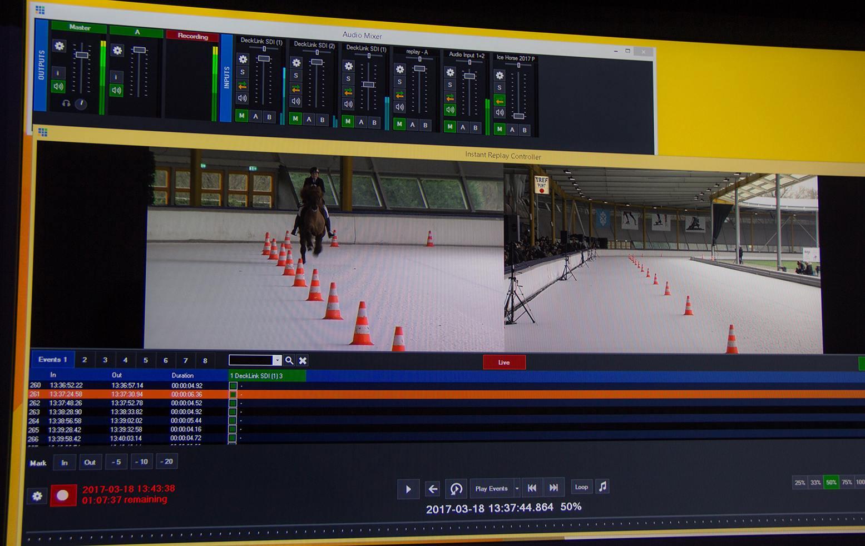Screen dimensions: 865x546
Task: Click the Master headphones icon
Action: click(x=66, y=103)
